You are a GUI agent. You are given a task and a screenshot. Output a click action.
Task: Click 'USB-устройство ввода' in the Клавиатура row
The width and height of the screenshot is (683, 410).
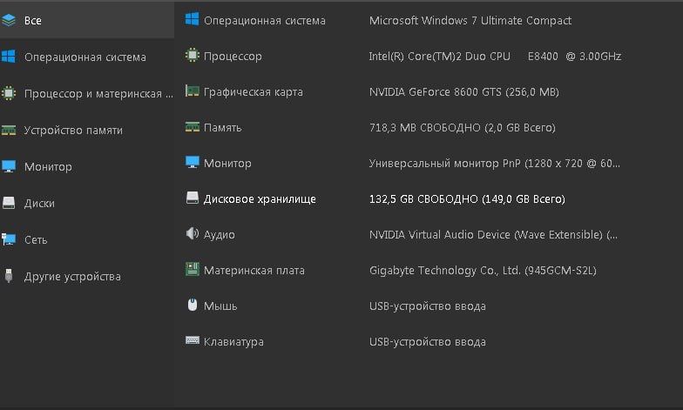pyautogui.click(x=427, y=342)
